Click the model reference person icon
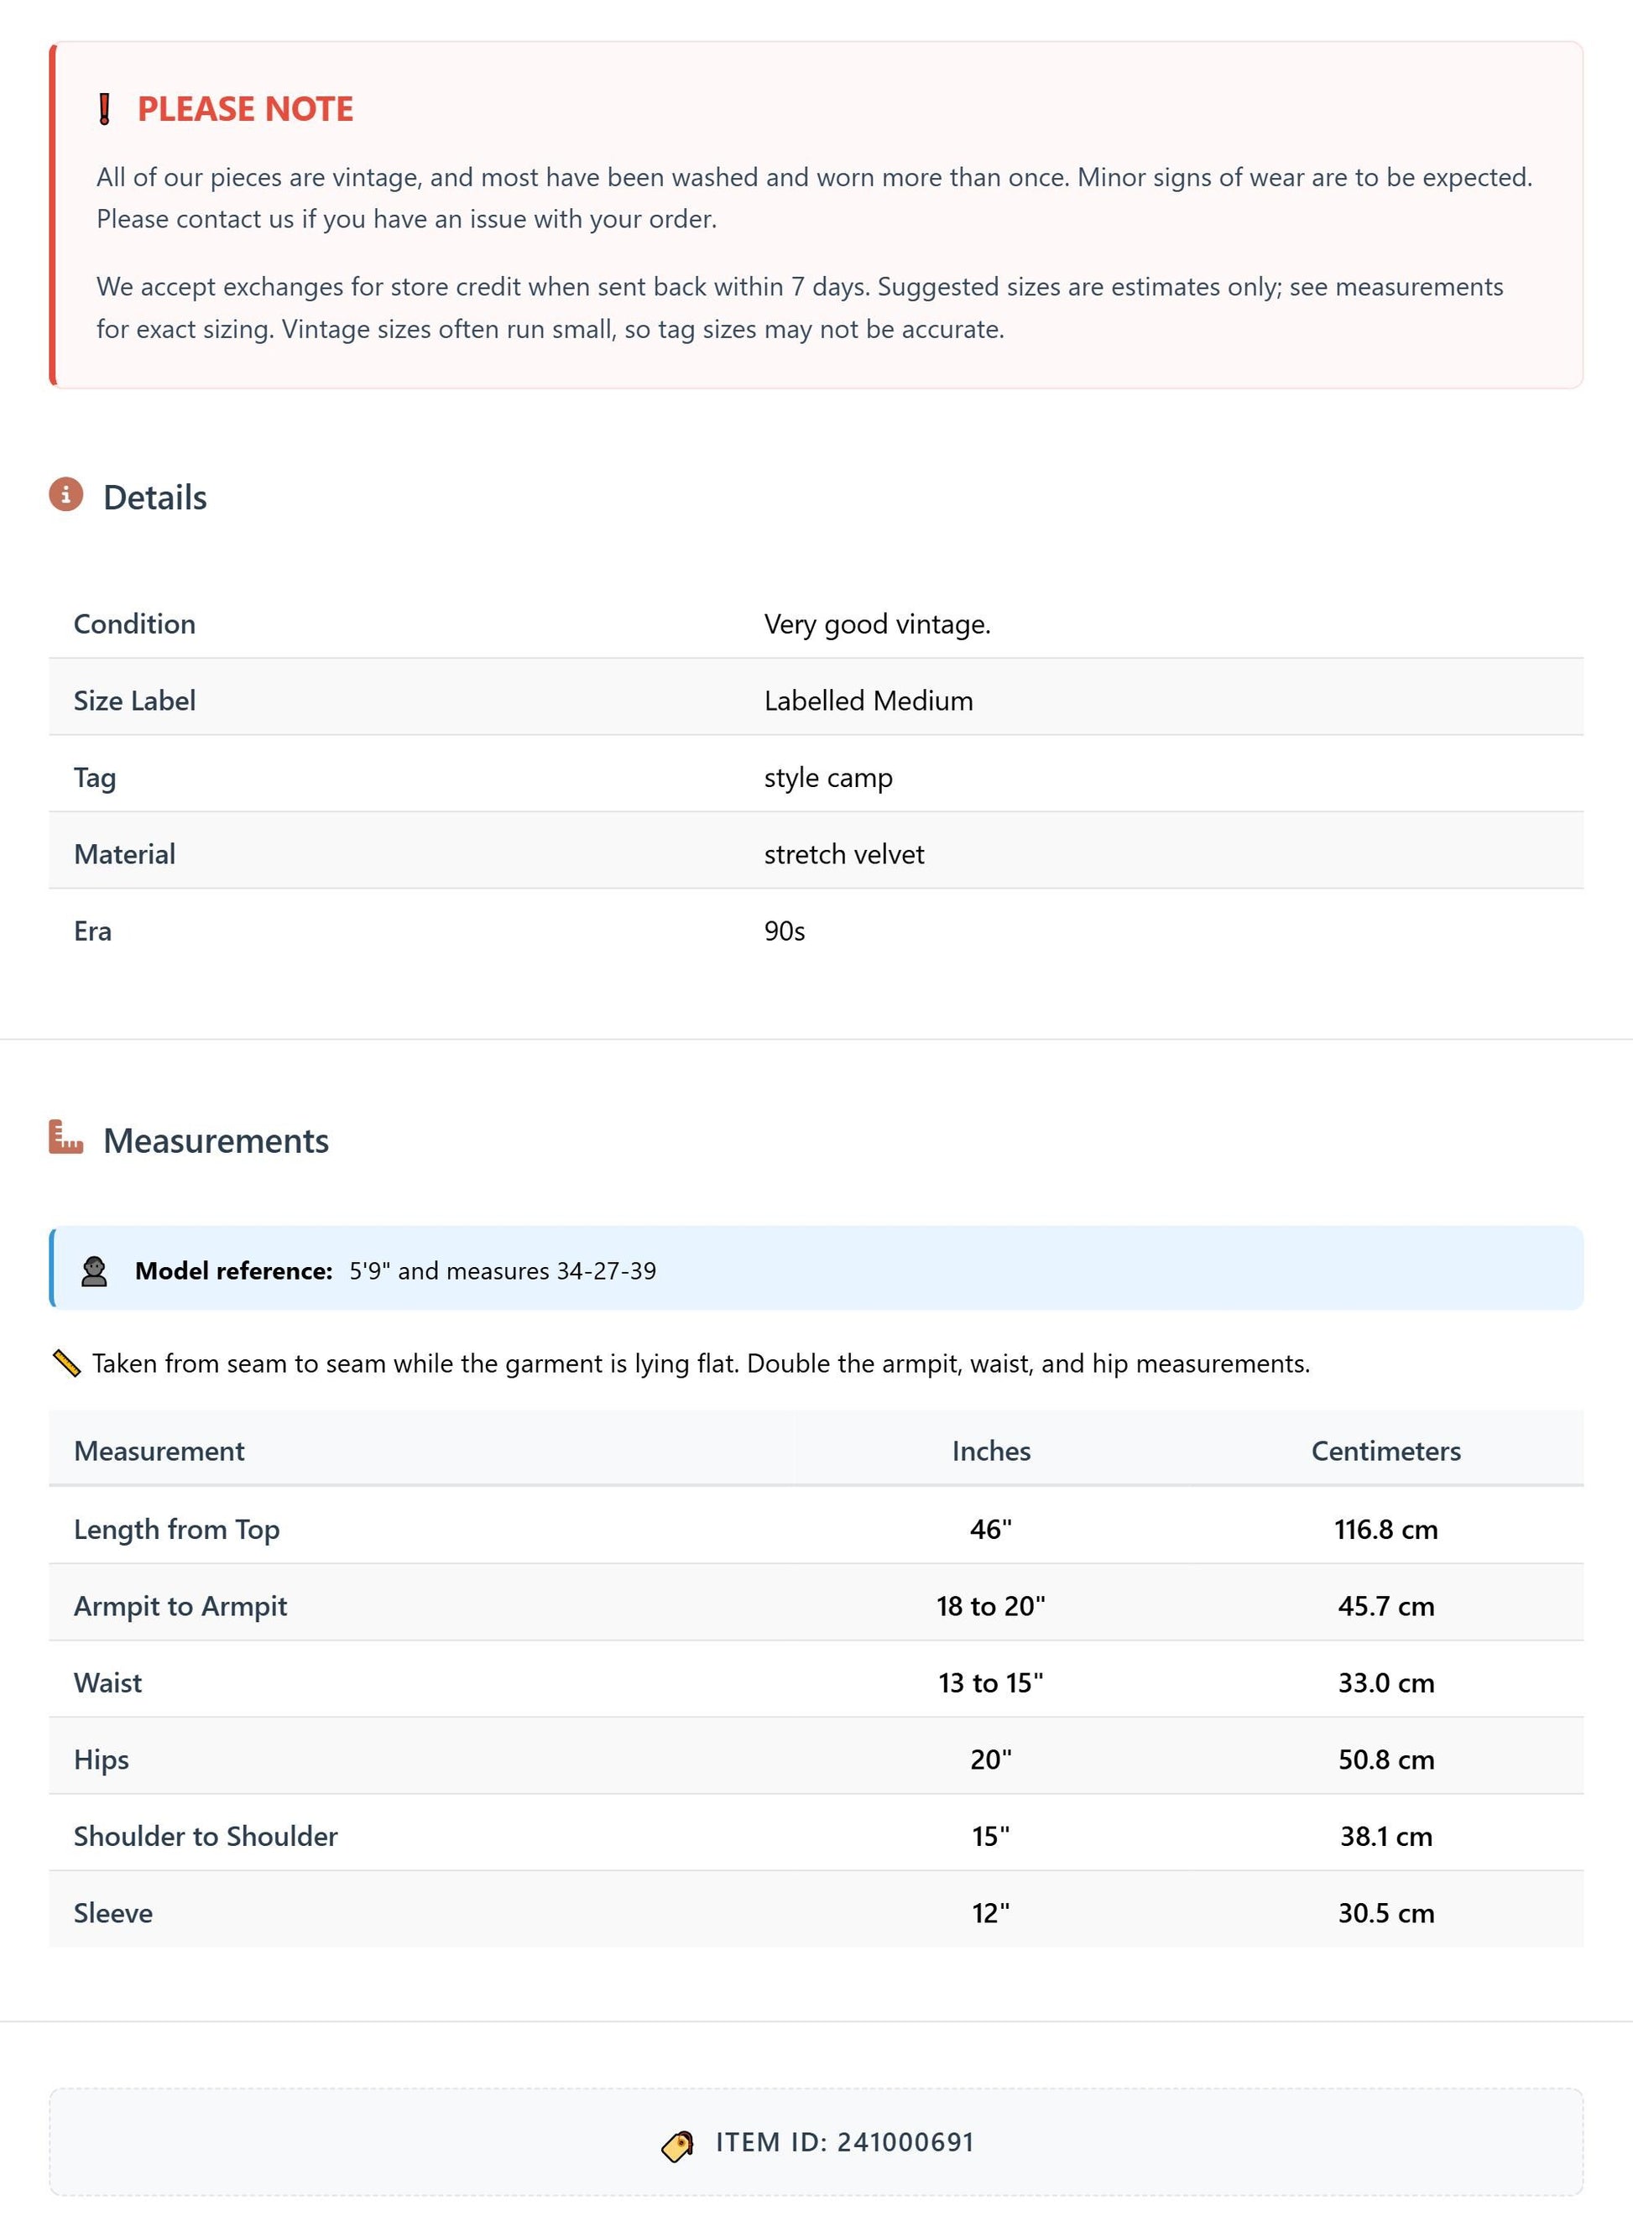1633x2237 pixels. [94, 1271]
